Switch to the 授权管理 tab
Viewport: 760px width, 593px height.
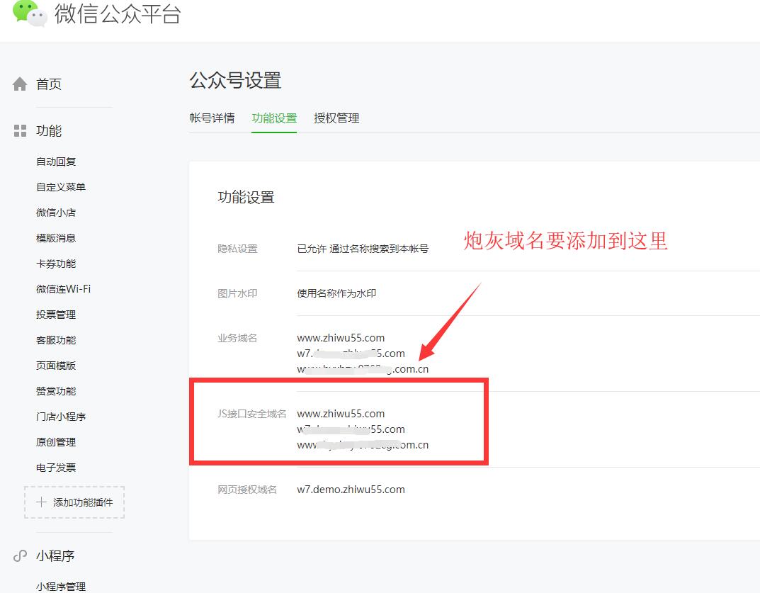[336, 118]
